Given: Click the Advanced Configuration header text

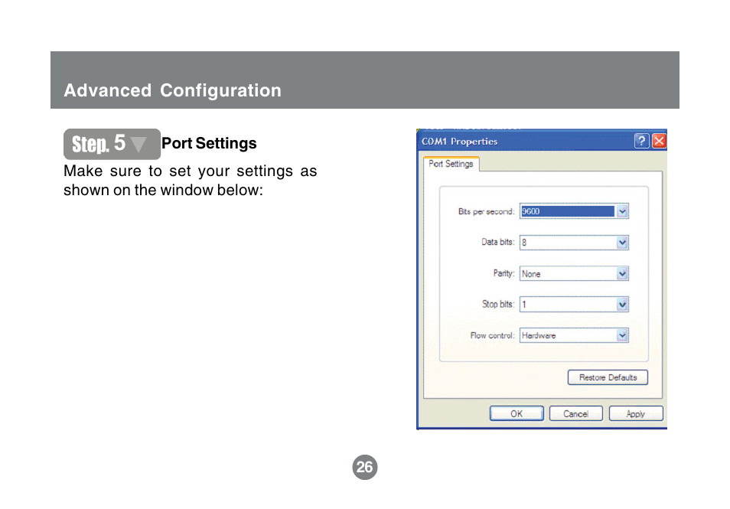Looking at the screenshot, I should coord(172,90).
